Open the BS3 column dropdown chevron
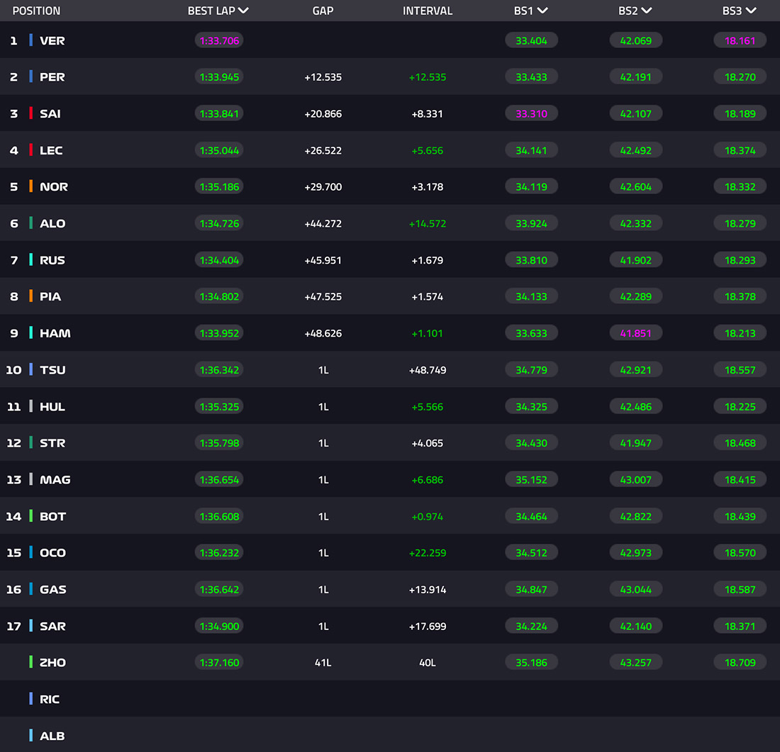 tap(751, 11)
